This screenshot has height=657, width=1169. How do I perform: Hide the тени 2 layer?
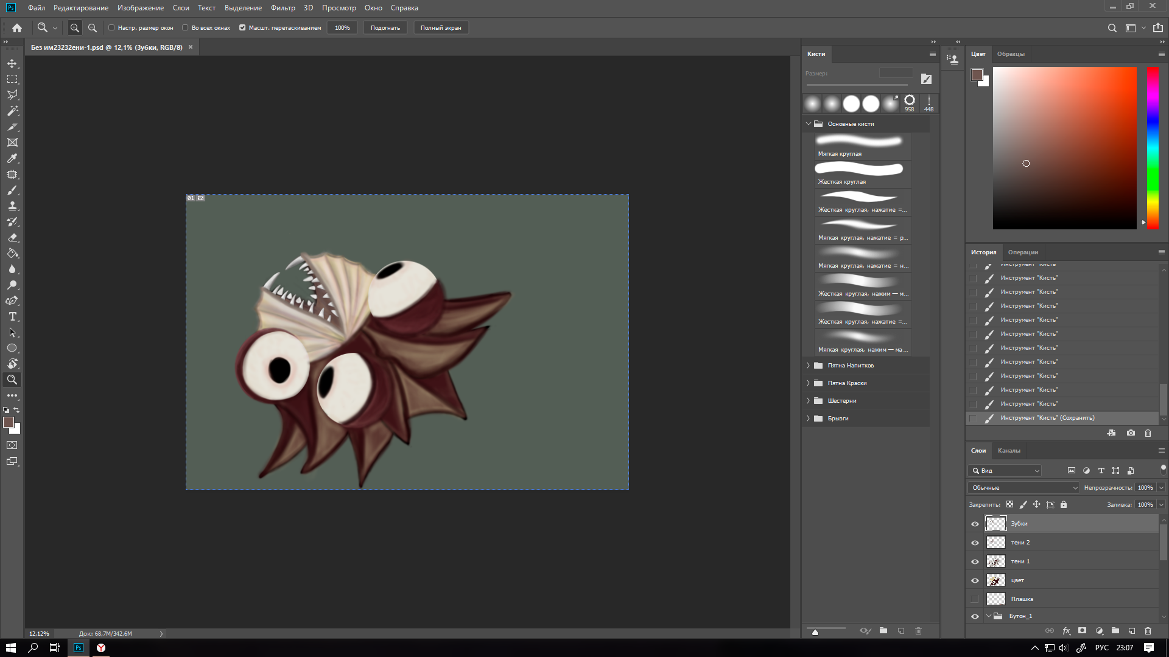(975, 543)
